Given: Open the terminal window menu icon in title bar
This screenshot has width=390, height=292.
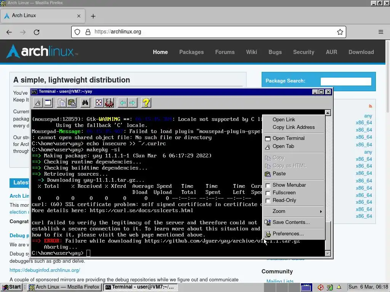Looking at the screenshot, I should coord(34,92).
